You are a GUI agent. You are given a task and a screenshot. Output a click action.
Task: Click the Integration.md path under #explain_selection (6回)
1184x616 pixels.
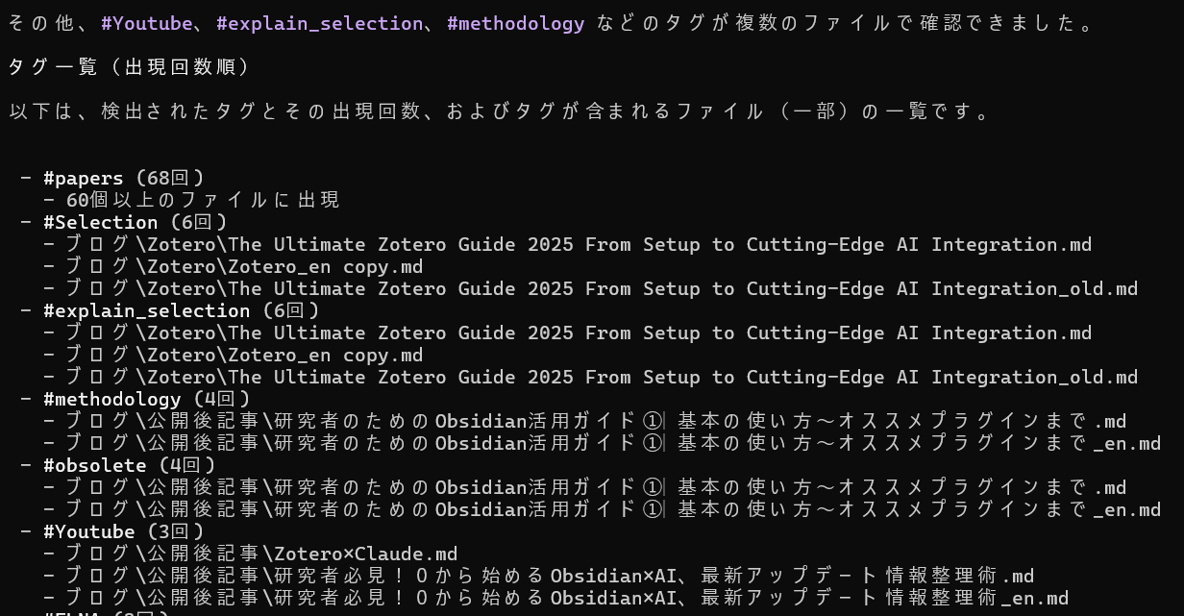tap(580, 333)
